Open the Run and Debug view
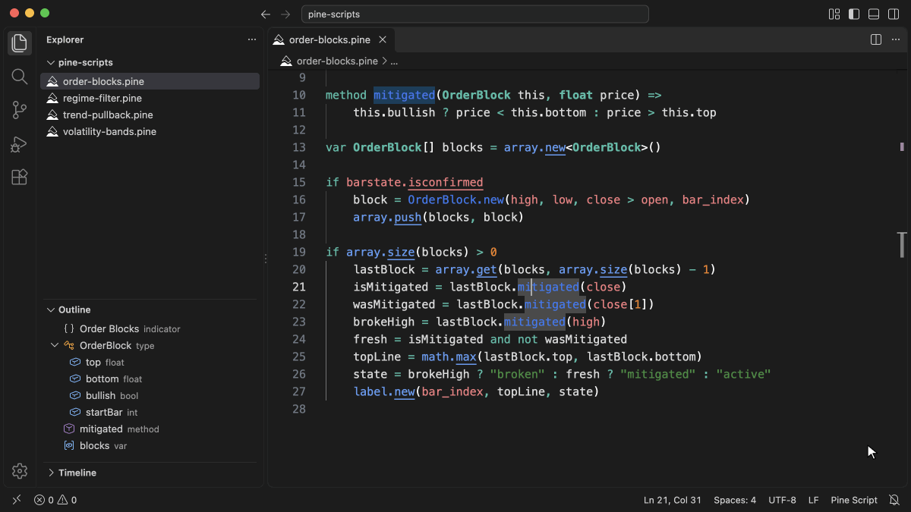 (20, 143)
